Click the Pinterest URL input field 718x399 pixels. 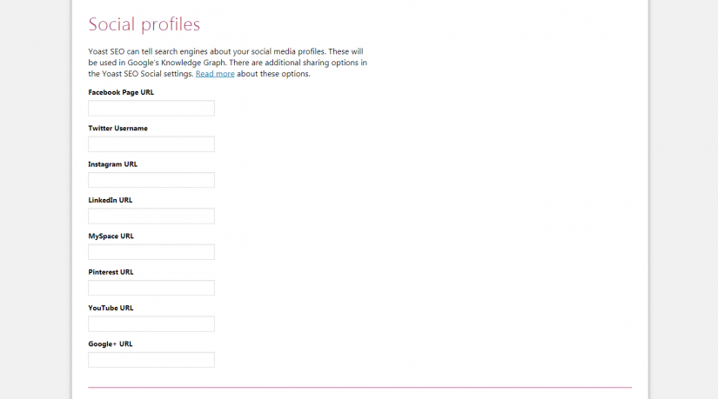pos(151,288)
